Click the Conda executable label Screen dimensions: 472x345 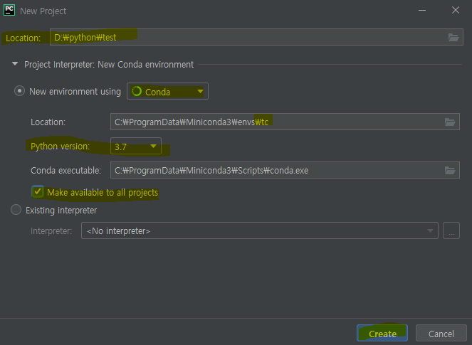point(66,171)
